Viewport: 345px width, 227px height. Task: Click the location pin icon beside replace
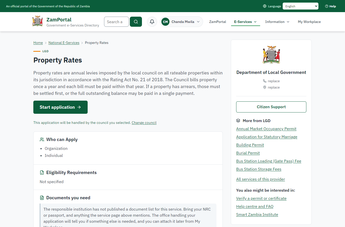(265, 87)
